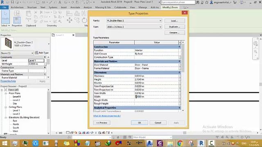Close the Level 1 view tab
This screenshot has width=262, height=147.
(73, 35)
